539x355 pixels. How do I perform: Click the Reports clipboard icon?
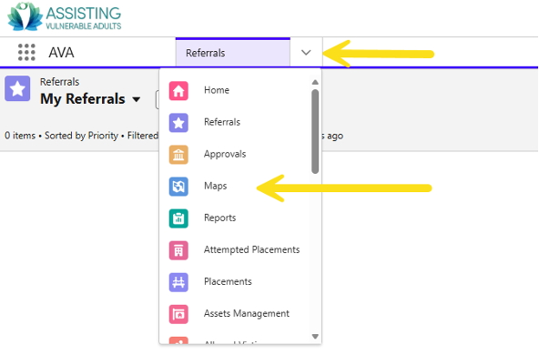pyautogui.click(x=178, y=218)
